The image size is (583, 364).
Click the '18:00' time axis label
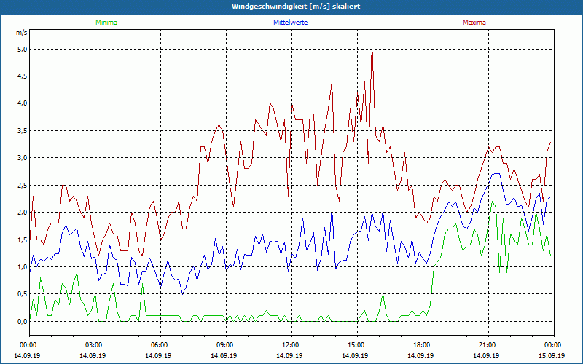[x=423, y=345]
